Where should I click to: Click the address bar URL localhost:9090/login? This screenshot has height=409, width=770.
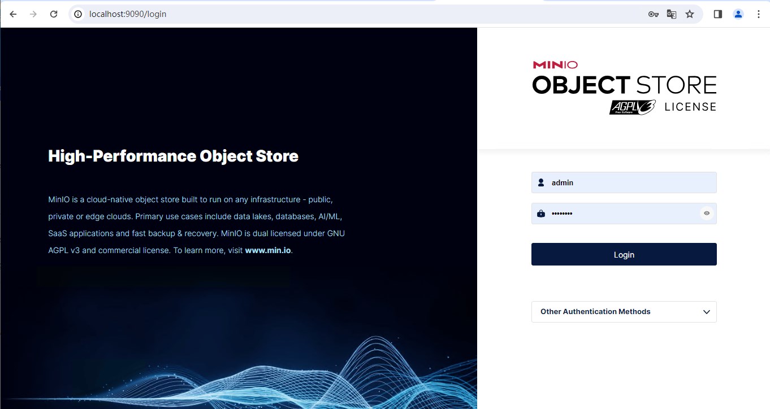[x=128, y=14]
